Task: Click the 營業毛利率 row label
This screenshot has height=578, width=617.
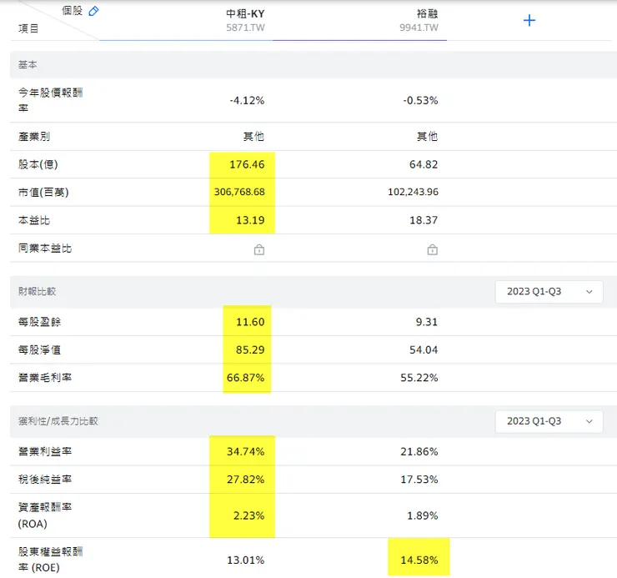Action: [45, 377]
